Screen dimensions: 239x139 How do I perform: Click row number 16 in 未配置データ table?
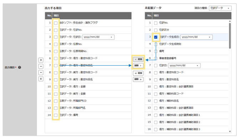point(149,129)
